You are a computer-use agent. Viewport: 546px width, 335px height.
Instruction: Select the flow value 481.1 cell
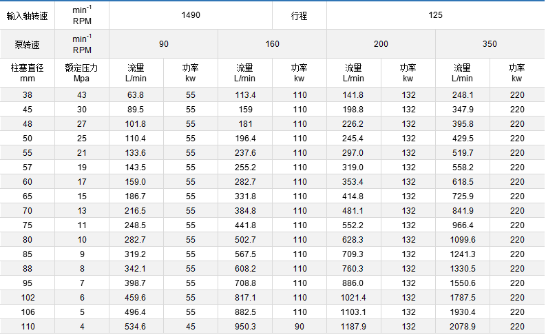[353, 211]
